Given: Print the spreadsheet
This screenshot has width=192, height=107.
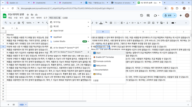Looking at the screenshot, I should [x=19, y=23].
